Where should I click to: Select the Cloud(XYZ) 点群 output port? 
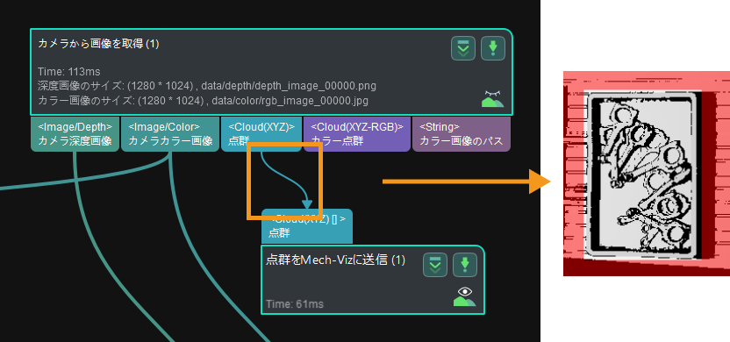[x=261, y=134]
